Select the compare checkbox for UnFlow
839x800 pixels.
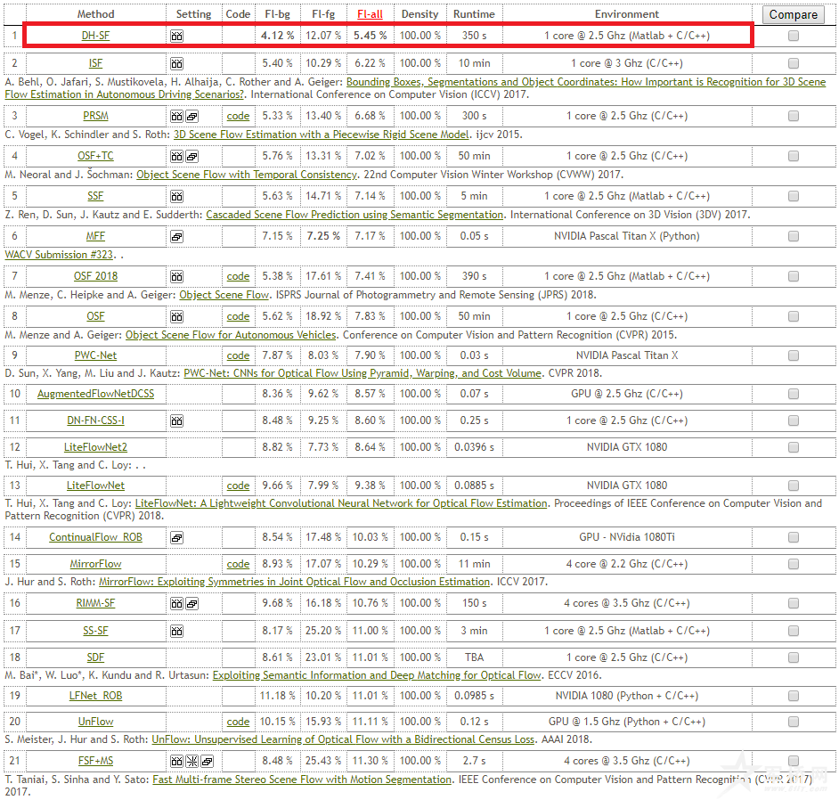point(793,722)
